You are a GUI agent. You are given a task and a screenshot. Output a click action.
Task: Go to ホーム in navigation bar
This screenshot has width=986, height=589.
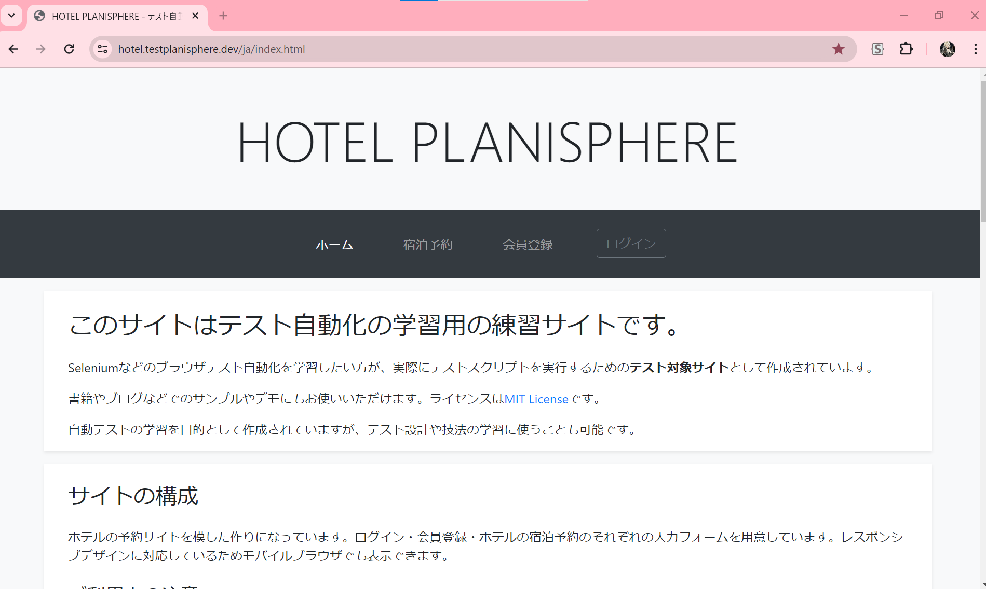coord(334,244)
